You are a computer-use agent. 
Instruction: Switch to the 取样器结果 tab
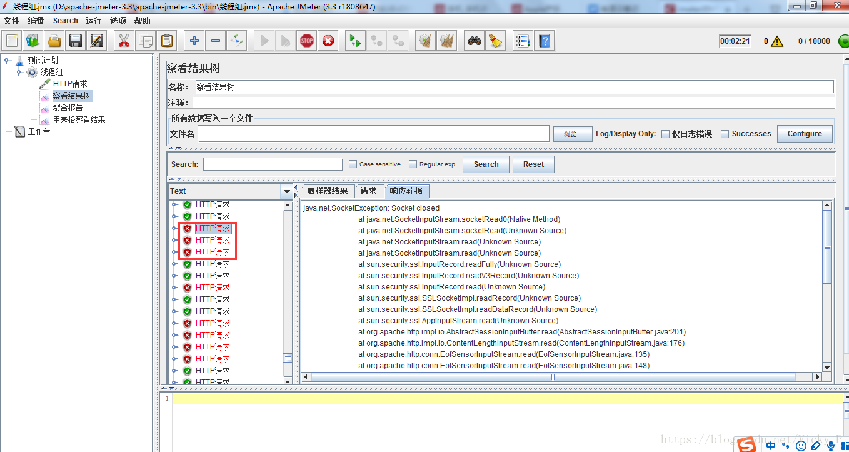328,191
